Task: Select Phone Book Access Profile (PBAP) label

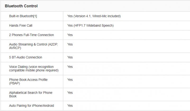Action: (x=28, y=81)
